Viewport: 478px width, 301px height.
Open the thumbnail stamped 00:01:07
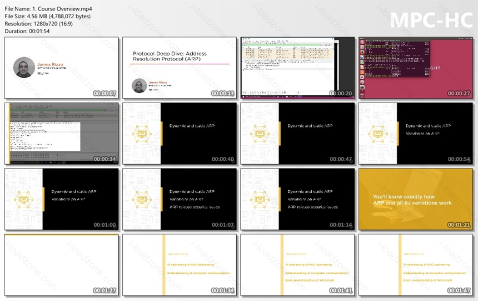click(180, 199)
